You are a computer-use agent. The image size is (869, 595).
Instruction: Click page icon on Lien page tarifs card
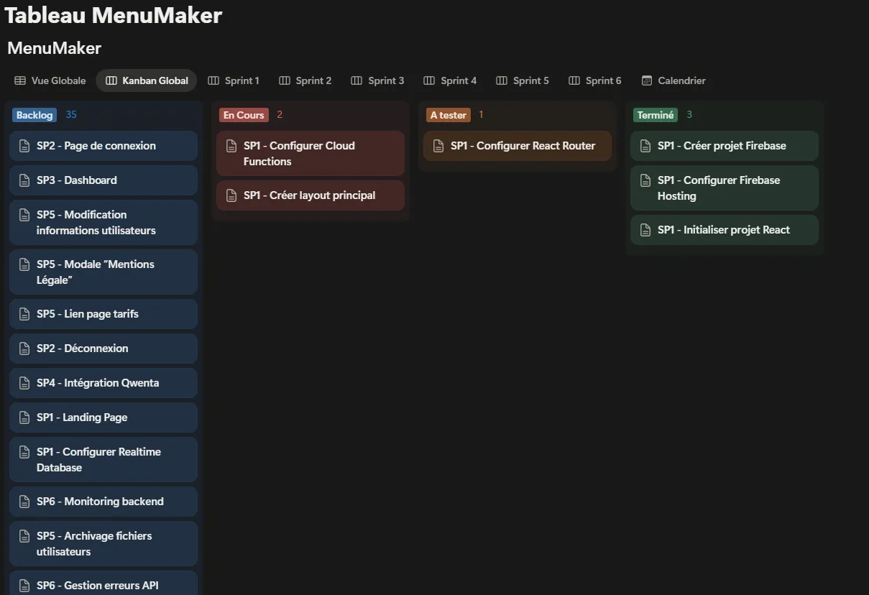pyautogui.click(x=24, y=314)
